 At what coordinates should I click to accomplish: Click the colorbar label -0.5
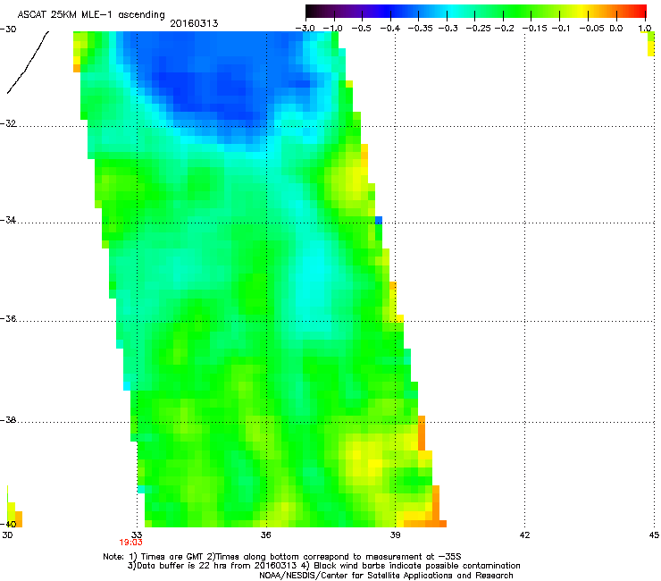(x=362, y=28)
